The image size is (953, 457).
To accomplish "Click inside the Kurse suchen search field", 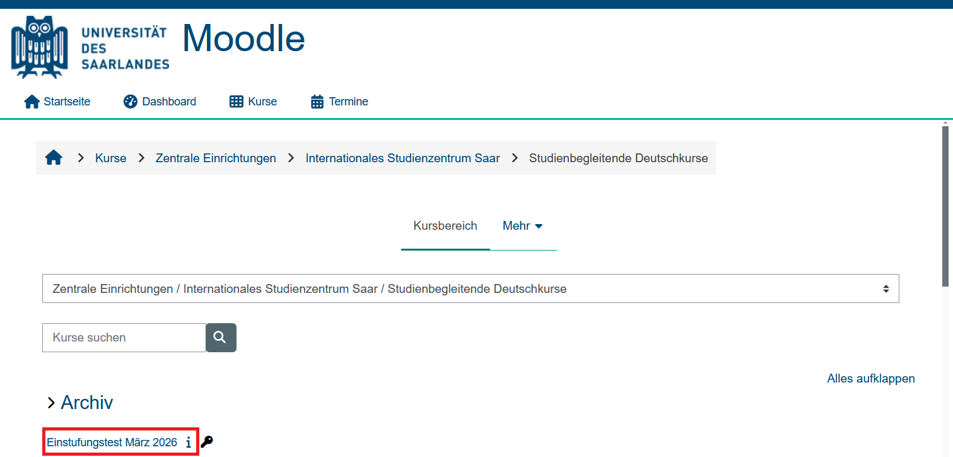I will (x=123, y=337).
